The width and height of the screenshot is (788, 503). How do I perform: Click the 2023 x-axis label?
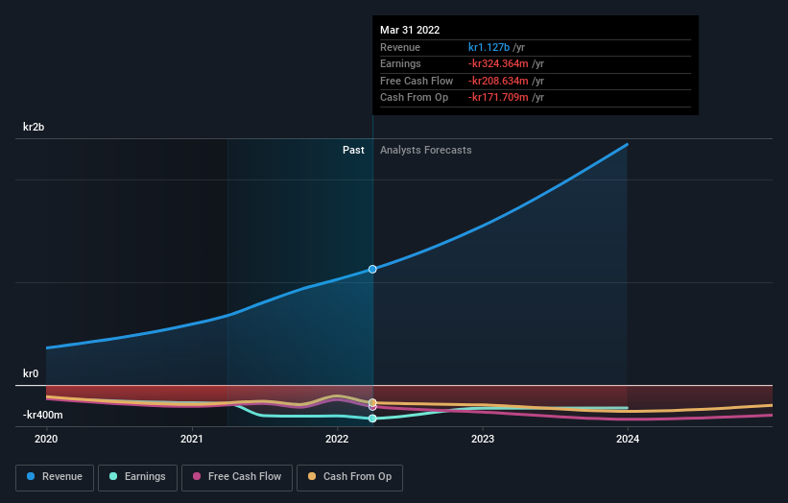coord(483,440)
